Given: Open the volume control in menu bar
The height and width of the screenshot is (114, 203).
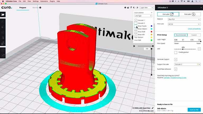Looking at the screenshot, I should [x=184, y=1].
